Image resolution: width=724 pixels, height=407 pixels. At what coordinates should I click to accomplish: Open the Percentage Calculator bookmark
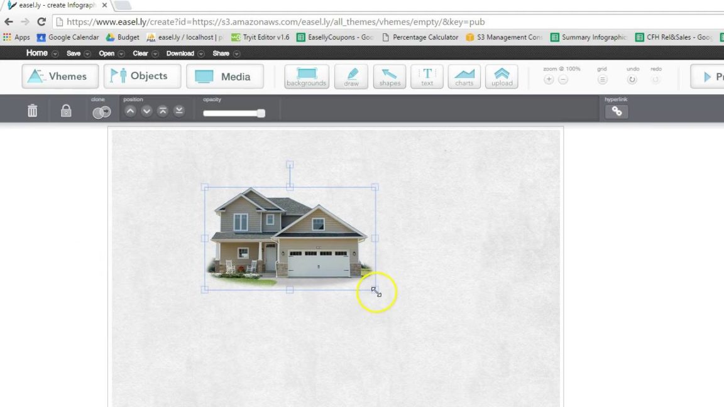pos(420,37)
